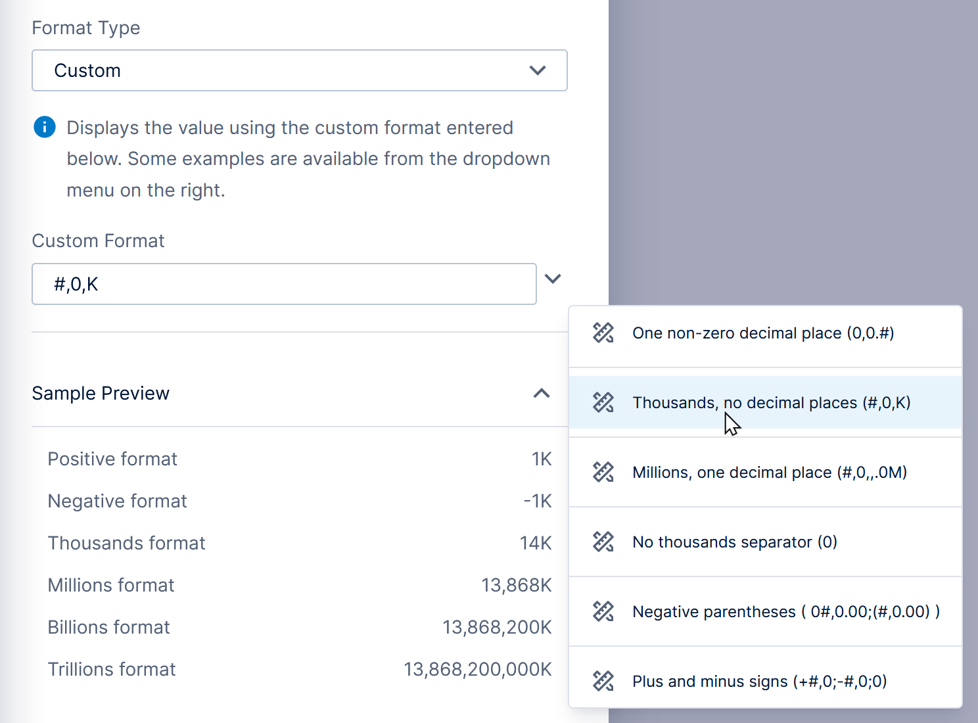Collapse the Sample Preview section chevron
This screenshot has height=723, width=978.
coord(541,393)
